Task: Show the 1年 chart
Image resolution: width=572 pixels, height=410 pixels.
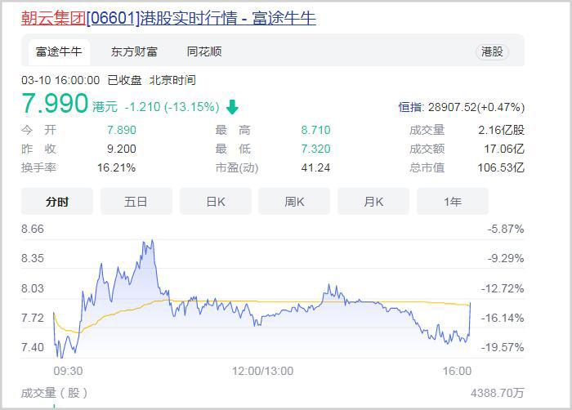Action: click(453, 202)
